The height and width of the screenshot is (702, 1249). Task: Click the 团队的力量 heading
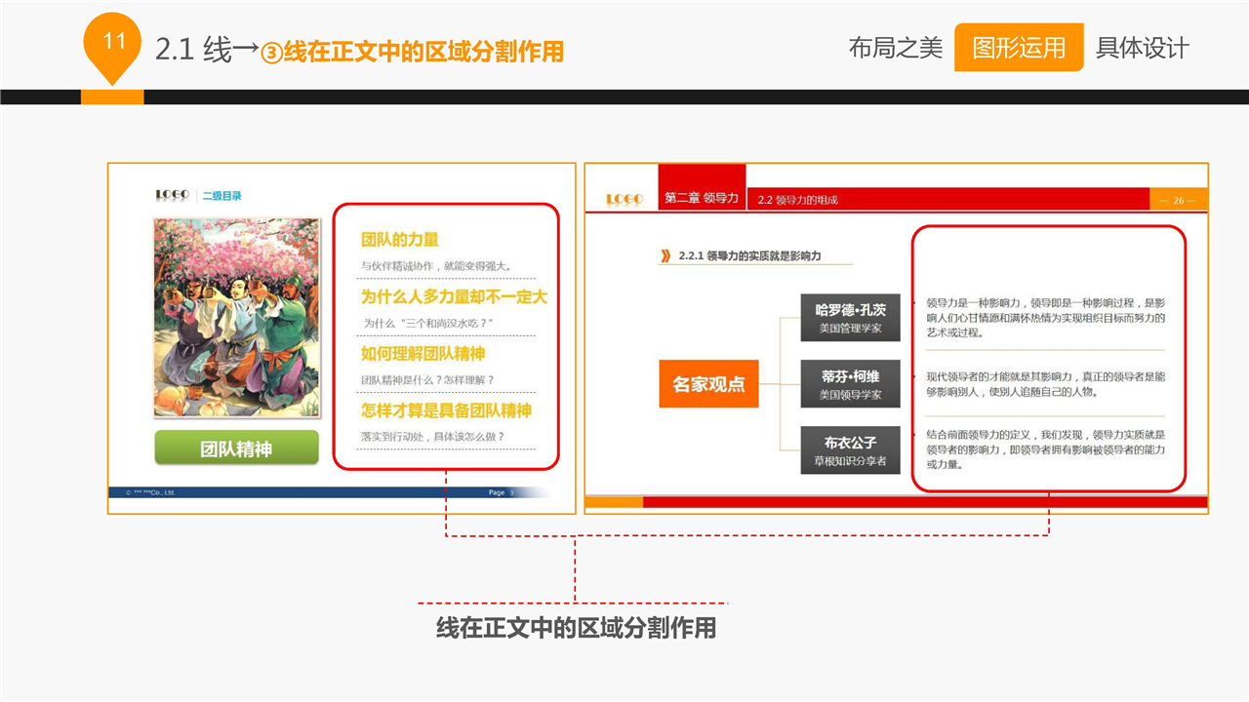(x=400, y=240)
